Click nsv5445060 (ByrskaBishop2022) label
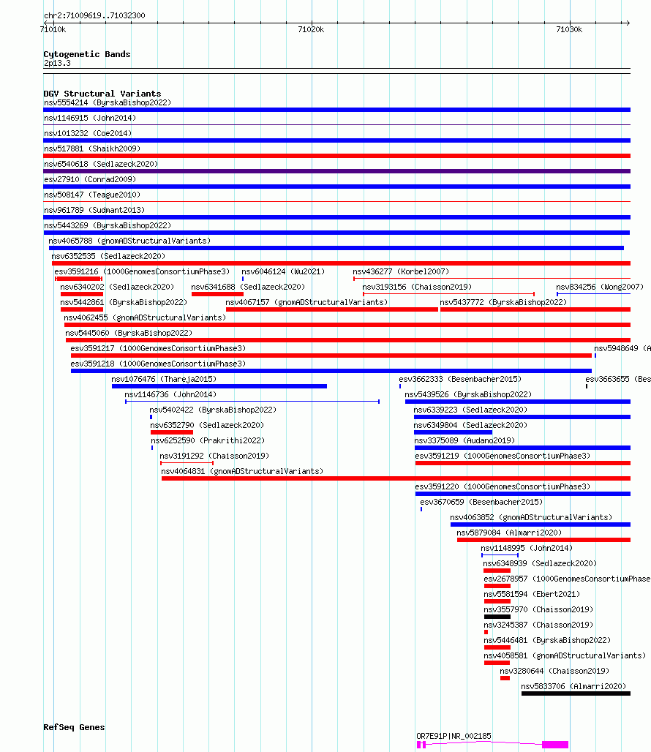 129,333
